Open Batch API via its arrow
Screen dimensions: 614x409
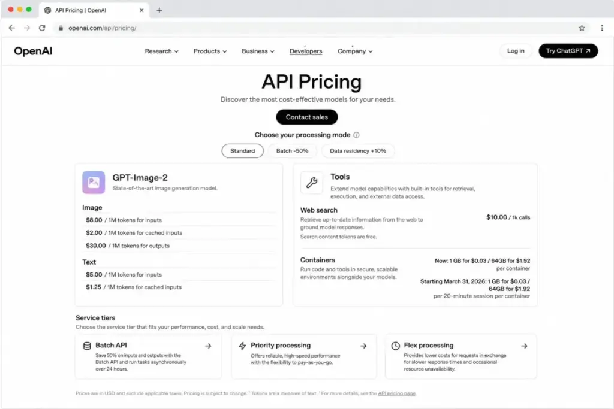click(x=208, y=346)
